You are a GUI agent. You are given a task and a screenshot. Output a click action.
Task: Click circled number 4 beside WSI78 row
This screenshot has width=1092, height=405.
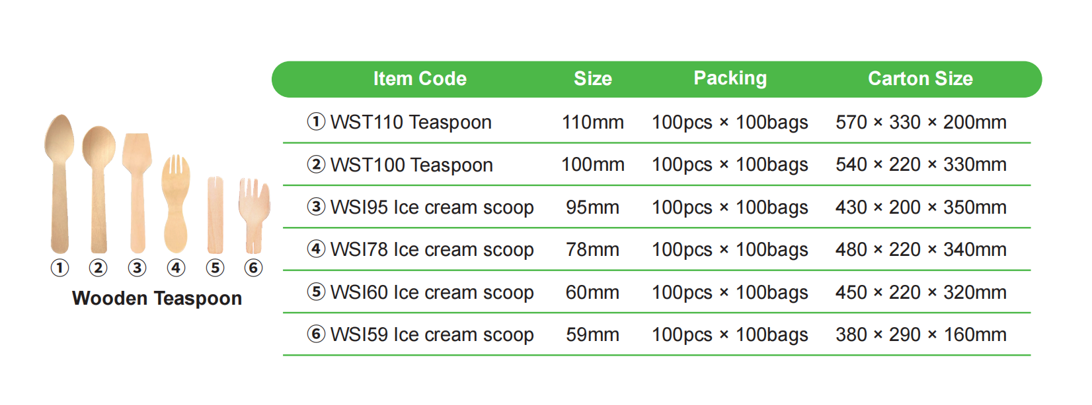316,249
